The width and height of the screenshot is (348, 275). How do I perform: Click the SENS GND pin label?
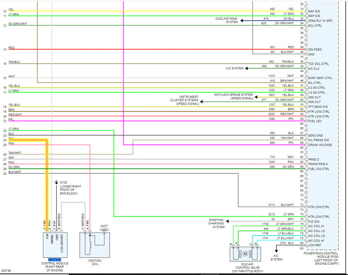[x=315, y=136]
